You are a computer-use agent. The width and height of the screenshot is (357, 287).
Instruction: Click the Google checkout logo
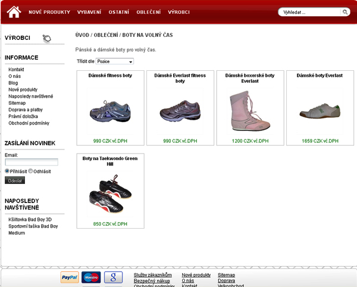(x=114, y=277)
